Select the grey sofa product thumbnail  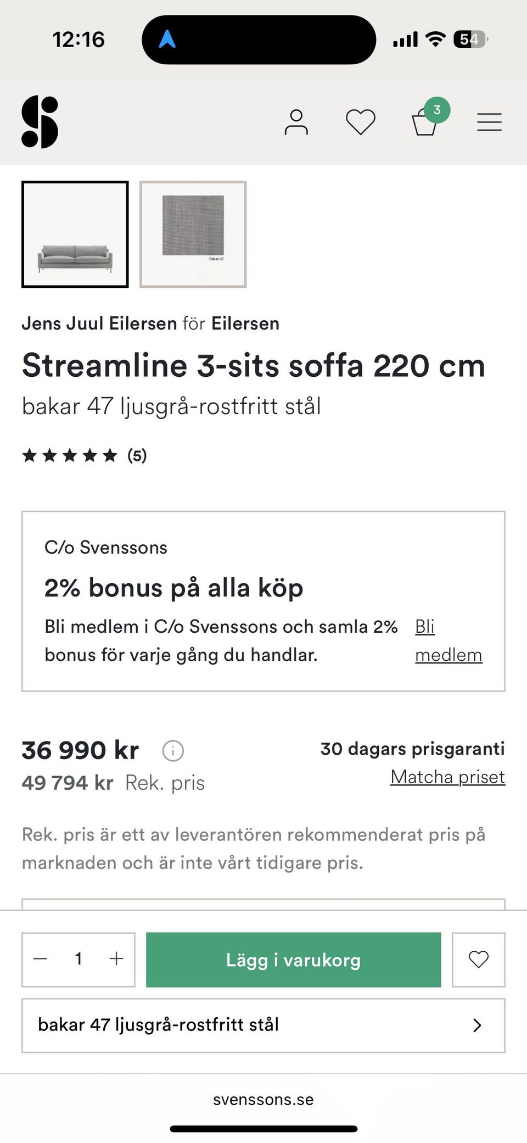[75, 235]
